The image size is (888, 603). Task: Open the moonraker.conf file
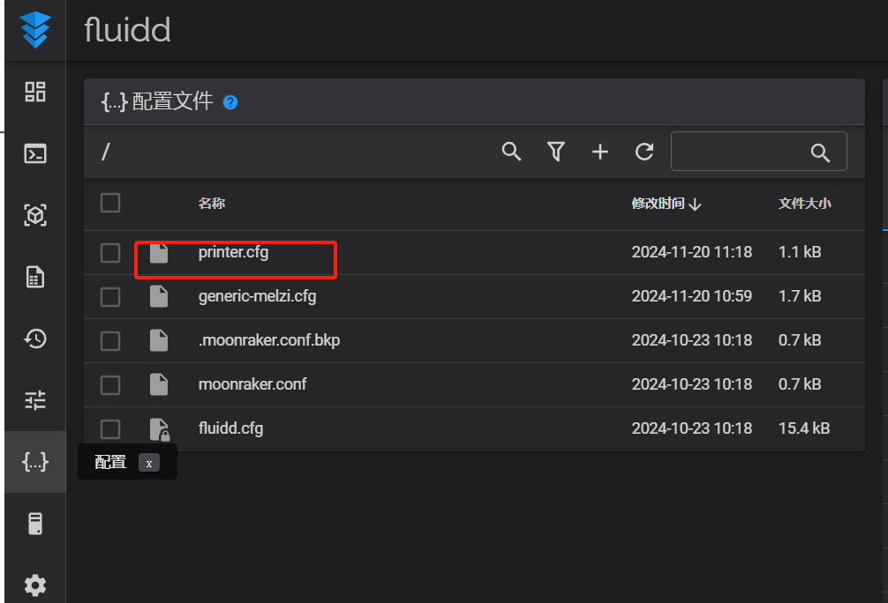click(x=252, y=384)
